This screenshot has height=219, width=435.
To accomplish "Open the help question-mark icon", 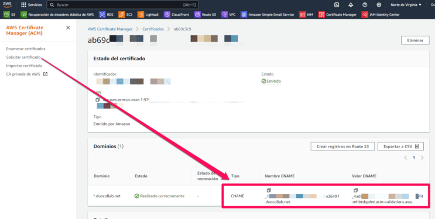I will (x=365, y=5).
